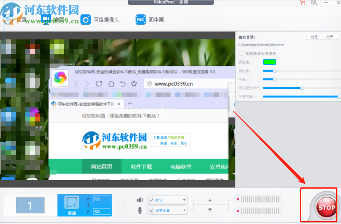341x224 pixels.
Task: Expand the 没有设备 microphone dropdown
Action: click(x=184, y=210)
